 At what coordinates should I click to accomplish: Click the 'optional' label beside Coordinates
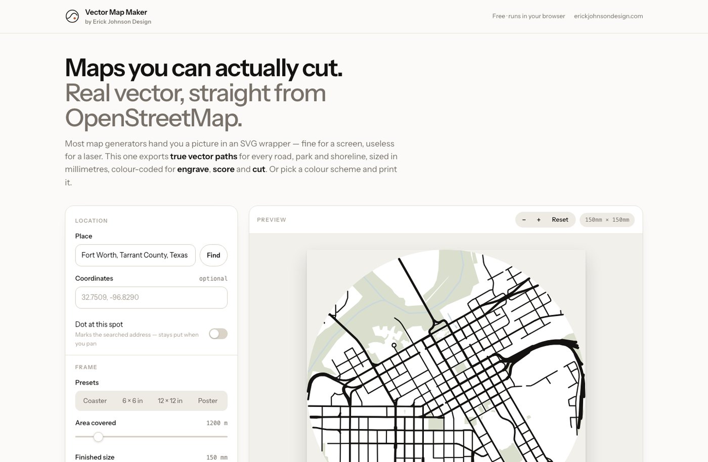213,279
